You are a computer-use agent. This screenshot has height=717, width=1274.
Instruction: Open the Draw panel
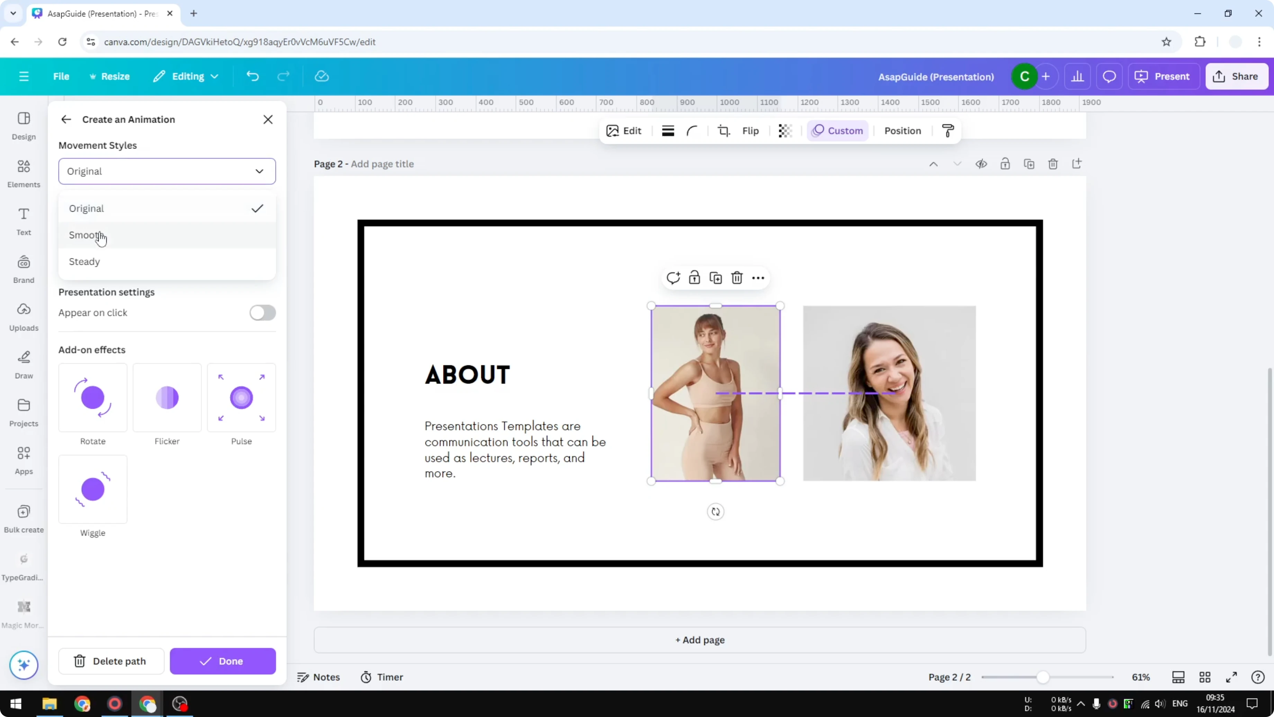point(23,363)
